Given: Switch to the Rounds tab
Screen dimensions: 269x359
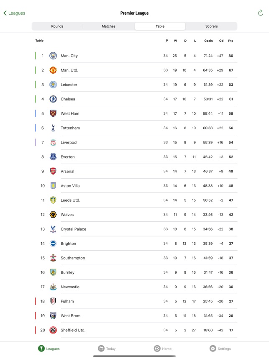Looking at the screenshot, I should click(57, 26).
